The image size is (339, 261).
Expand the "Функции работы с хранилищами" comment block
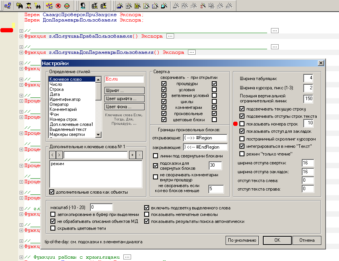(21, 257)
